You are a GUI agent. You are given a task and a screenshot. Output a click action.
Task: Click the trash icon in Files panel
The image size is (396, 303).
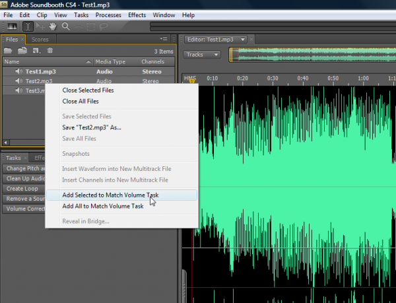[50, 50]
